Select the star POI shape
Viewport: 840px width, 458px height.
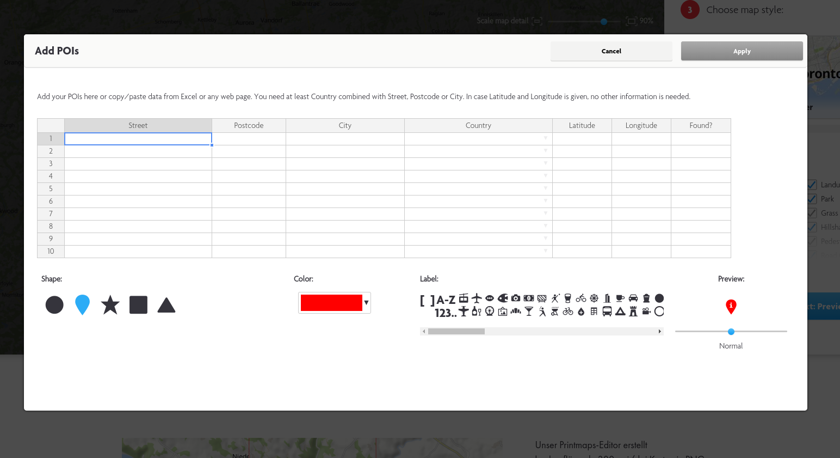110,305
